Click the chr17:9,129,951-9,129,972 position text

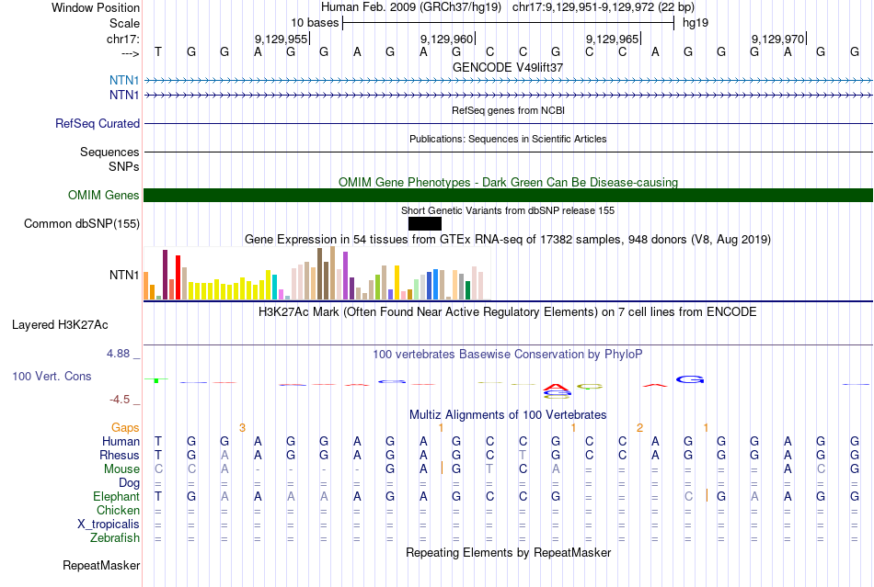[604, 7]
